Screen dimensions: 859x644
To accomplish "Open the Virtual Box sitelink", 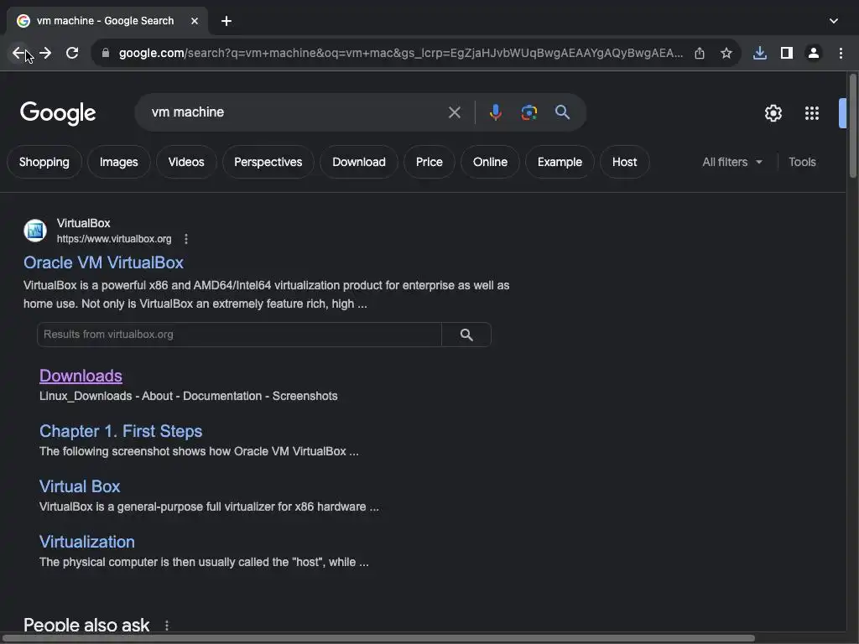I will tap(80, 486).
